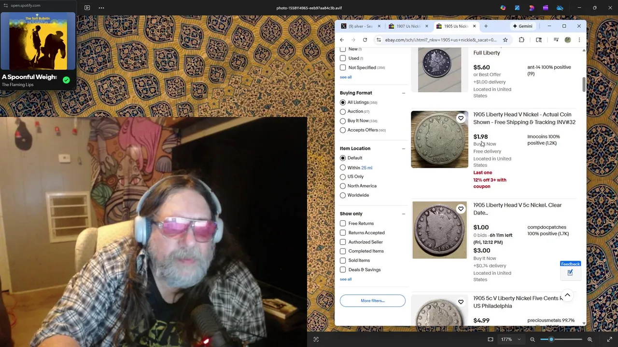Click the zoom out magnifier in photo viewer
The image size is (618, 347).
(533, 339)
